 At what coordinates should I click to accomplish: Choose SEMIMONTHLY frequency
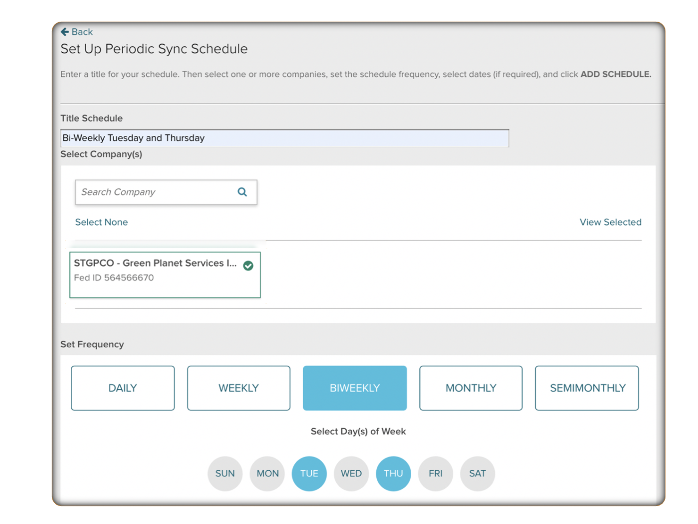pyautogui.click(x=587, y=388)
